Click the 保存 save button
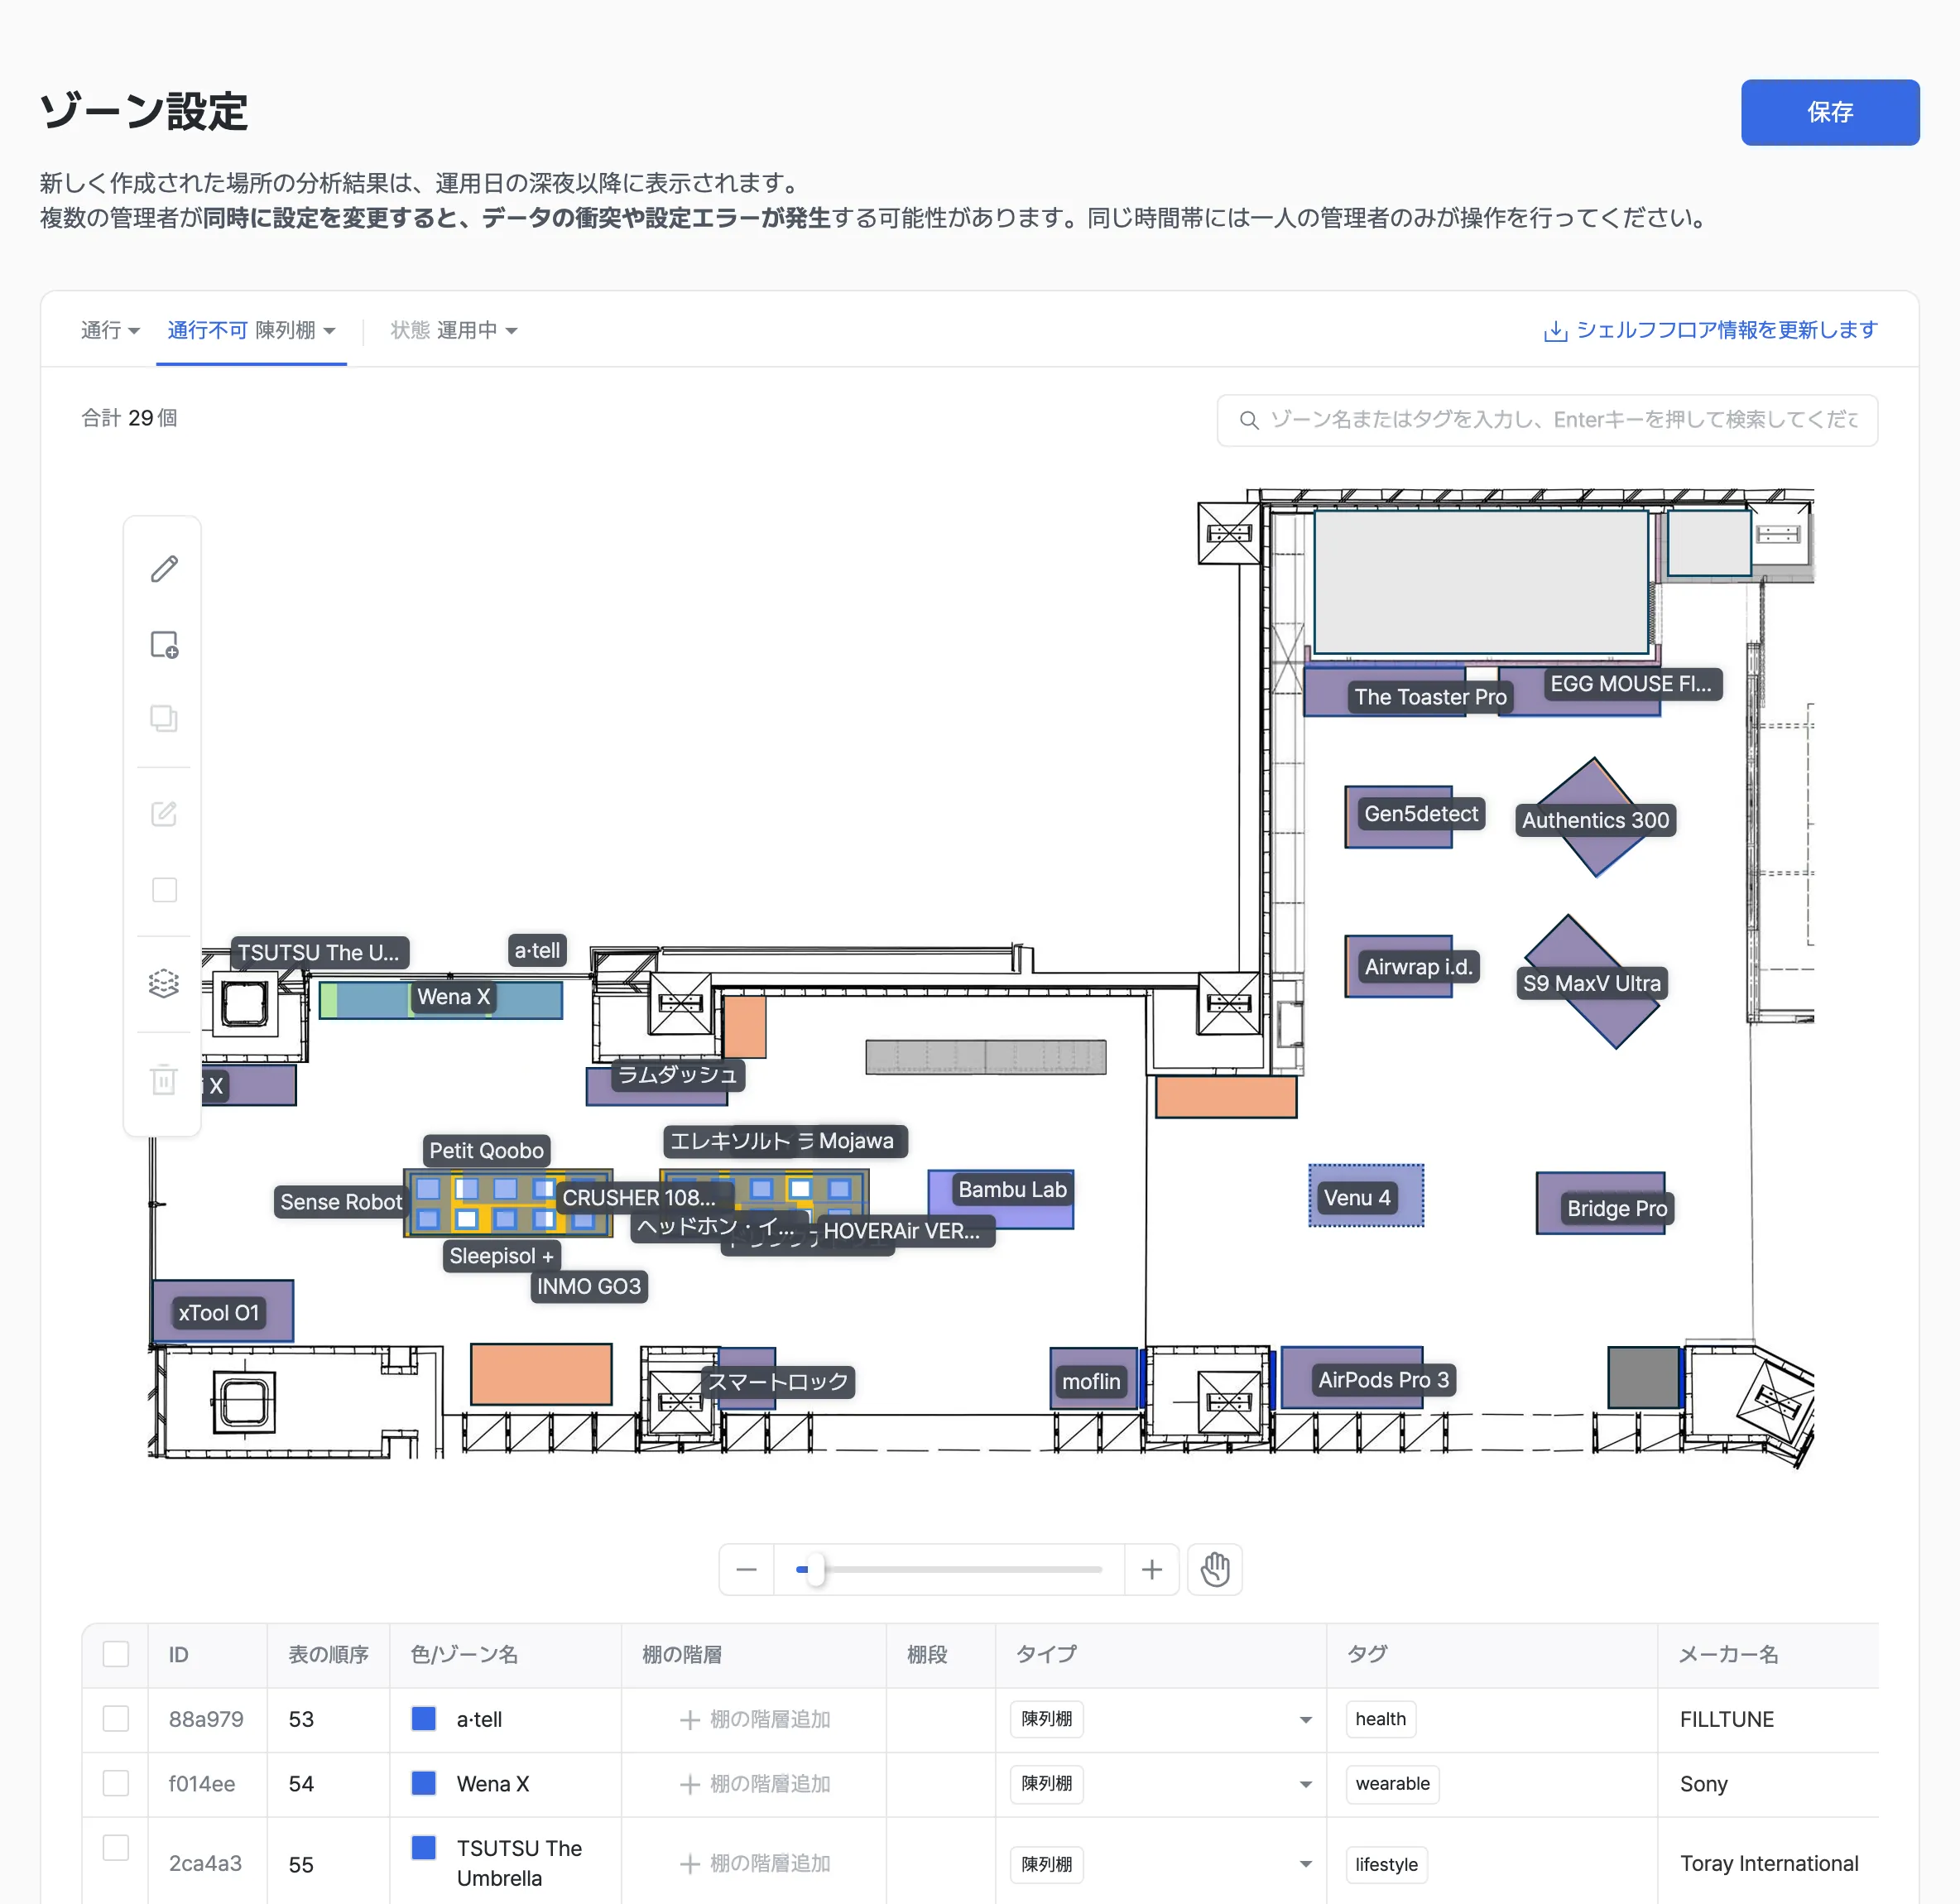Image resolution: width=1960 pixels, height=1904 pixels. point(1830,112)
